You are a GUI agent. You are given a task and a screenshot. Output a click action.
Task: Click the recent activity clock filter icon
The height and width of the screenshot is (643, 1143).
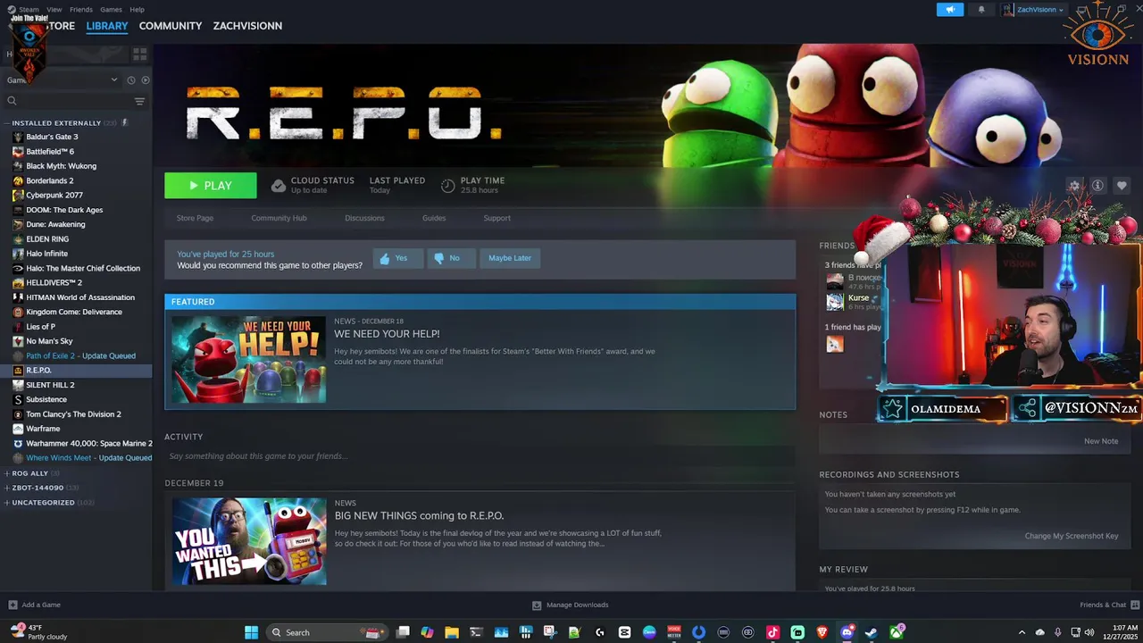130,80
